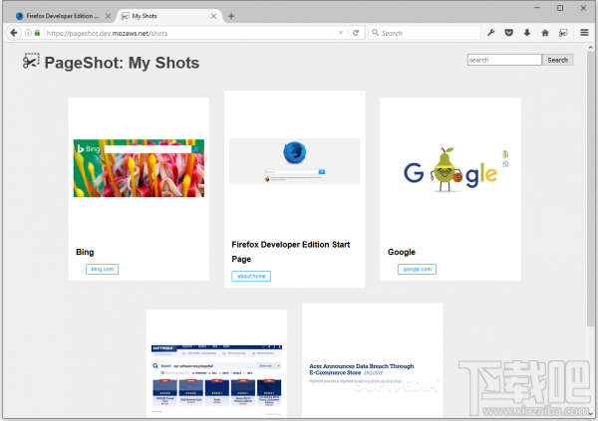
Task: Expand the URL bar history dropdown arrow
Action: (341, 33)
